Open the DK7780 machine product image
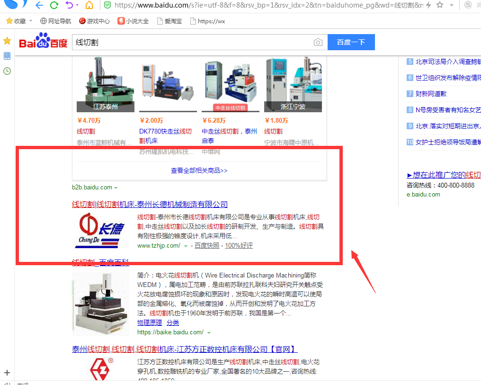This screenshot has width=481, height=385. tap(168, 84)
